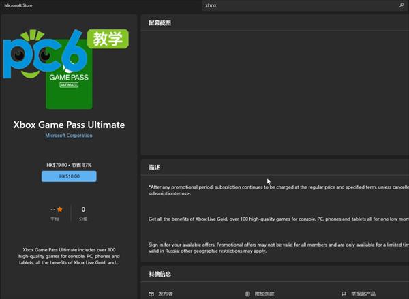Click the 'Get all the benefits' paragraph
This screenshot has width=409, height=299.
click(x=279, y=219)
